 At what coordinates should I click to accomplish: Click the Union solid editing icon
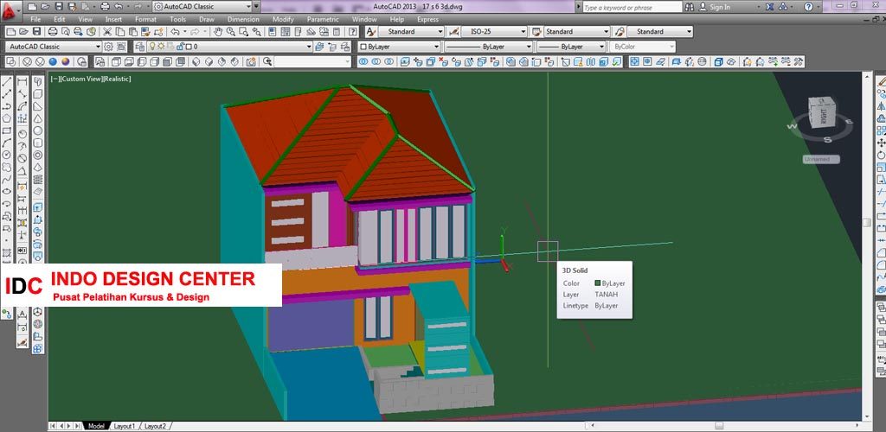click(x=363, y=61)
